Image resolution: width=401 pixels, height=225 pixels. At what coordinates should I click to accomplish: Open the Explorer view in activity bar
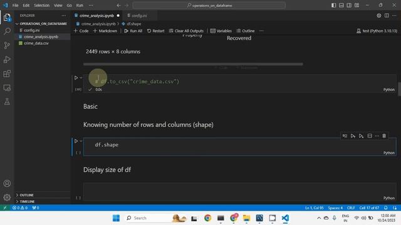7,17
